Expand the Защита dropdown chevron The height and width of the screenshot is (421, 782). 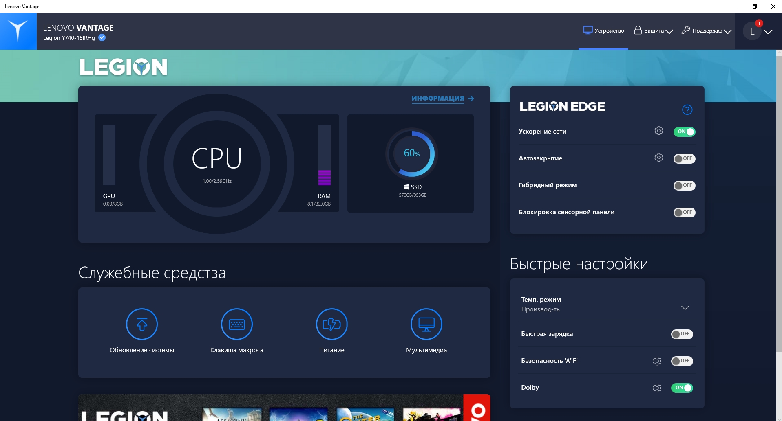[669, 31]
